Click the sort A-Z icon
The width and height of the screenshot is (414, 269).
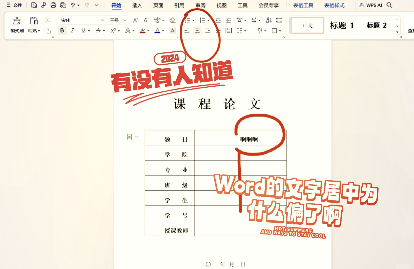click(x=269, y=20)
